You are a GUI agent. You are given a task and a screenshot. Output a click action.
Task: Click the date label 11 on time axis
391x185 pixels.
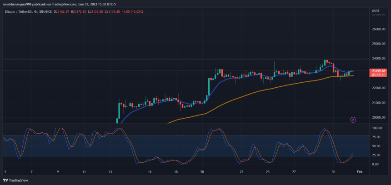(x=84, y=172)
